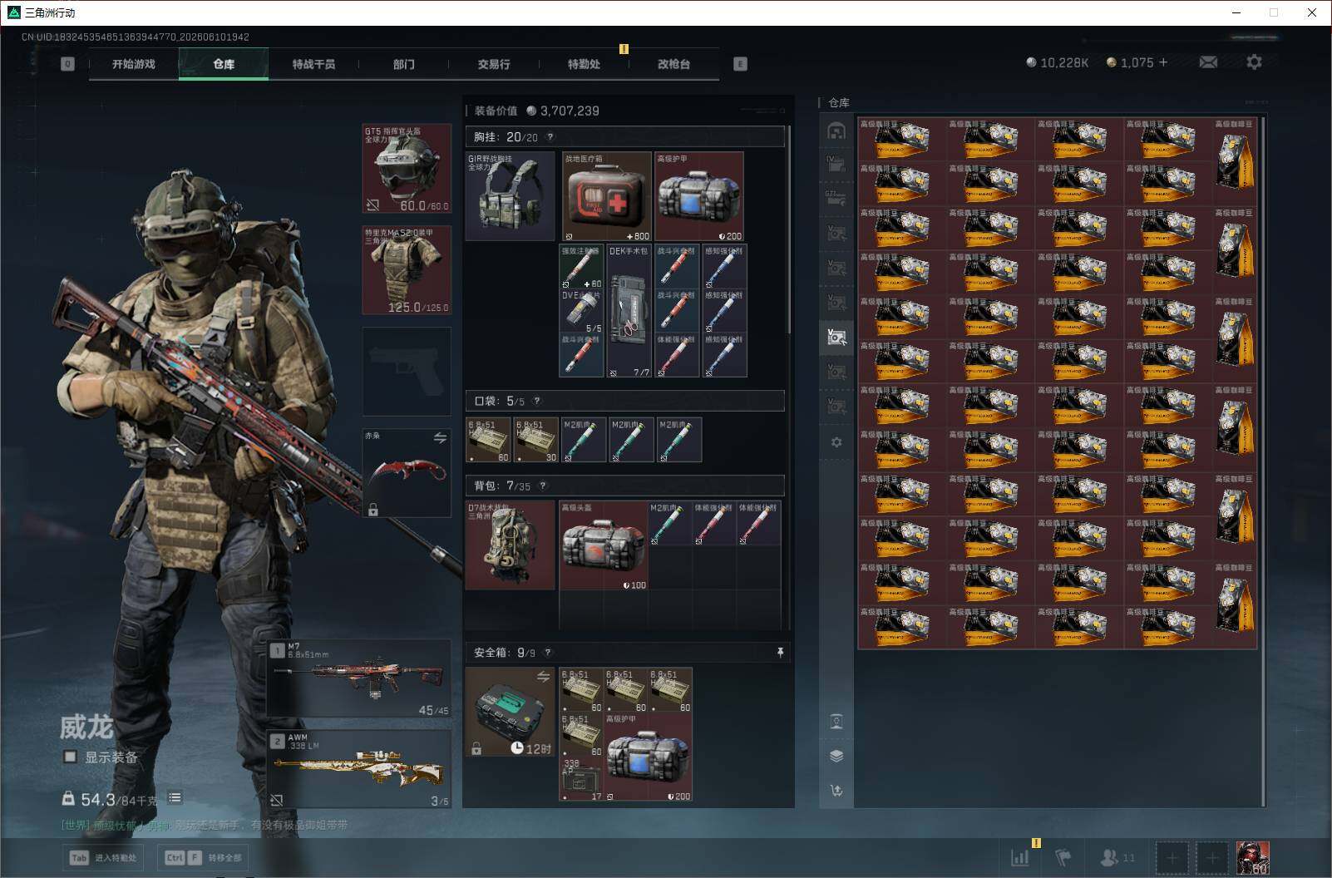Open the 特勤处 tab
The image size is (1332, 878).
(x=584, y=64)
